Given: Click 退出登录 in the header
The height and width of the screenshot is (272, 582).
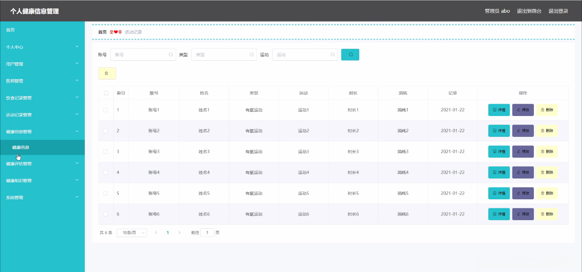Looking at the screenshot, I should 558,11.
